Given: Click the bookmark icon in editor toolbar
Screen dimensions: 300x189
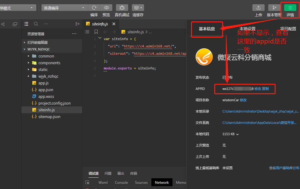Looking at the screenshot, I should 96,32.
